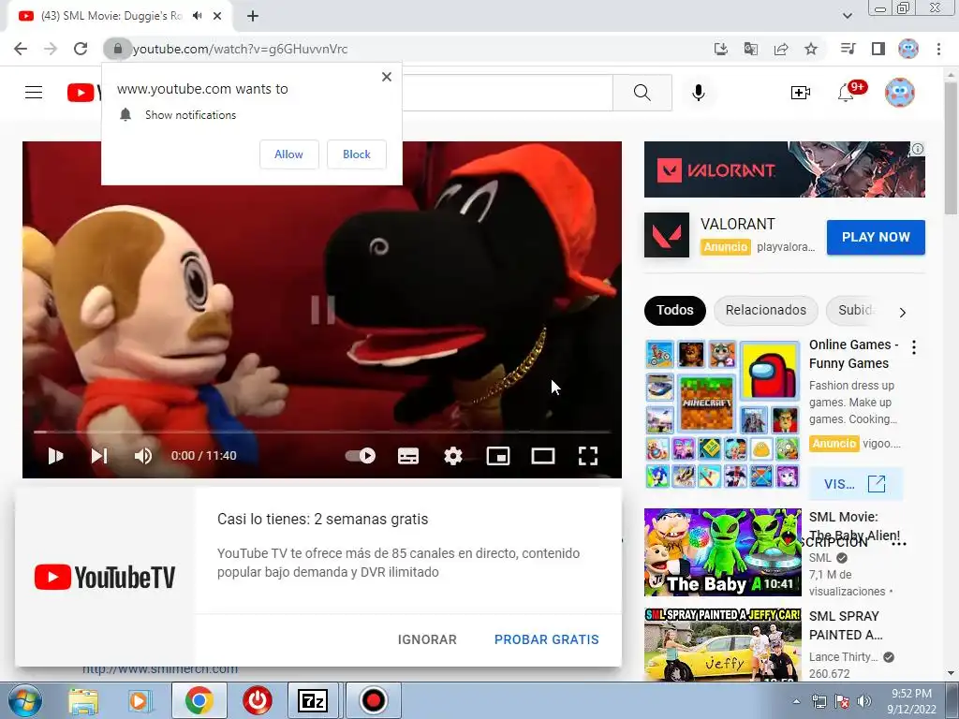Open The Baby Alien video thumbnail
959x719 pixels.
[722, 552]
